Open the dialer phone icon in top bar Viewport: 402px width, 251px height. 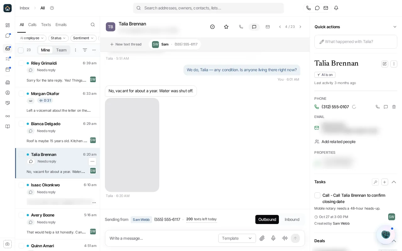click(308, 8)
